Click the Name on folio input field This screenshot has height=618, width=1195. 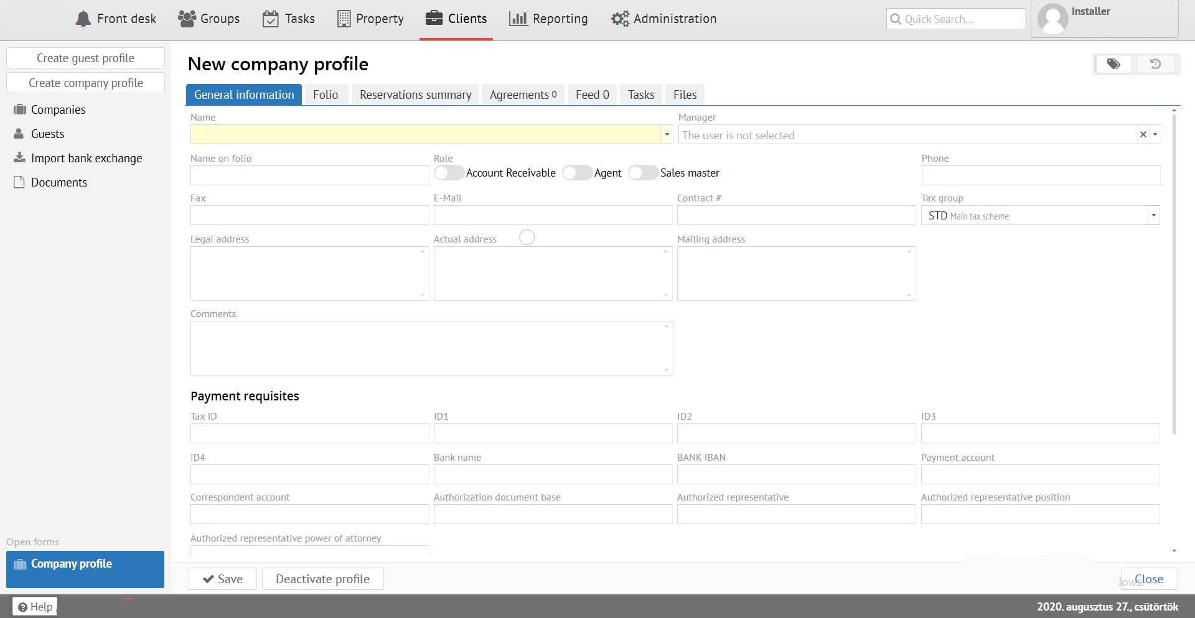309,175
